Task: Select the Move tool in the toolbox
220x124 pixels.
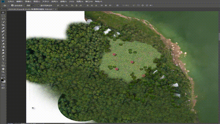Action: pos(3,13)
